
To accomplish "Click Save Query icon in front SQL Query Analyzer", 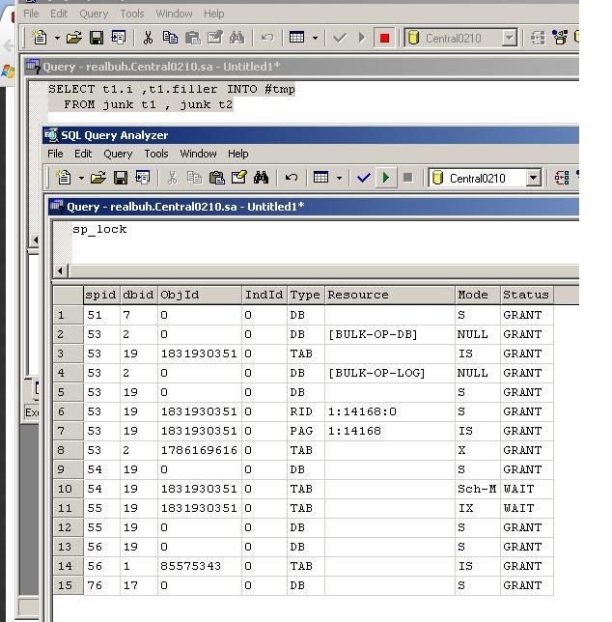I will click(121, 178).
